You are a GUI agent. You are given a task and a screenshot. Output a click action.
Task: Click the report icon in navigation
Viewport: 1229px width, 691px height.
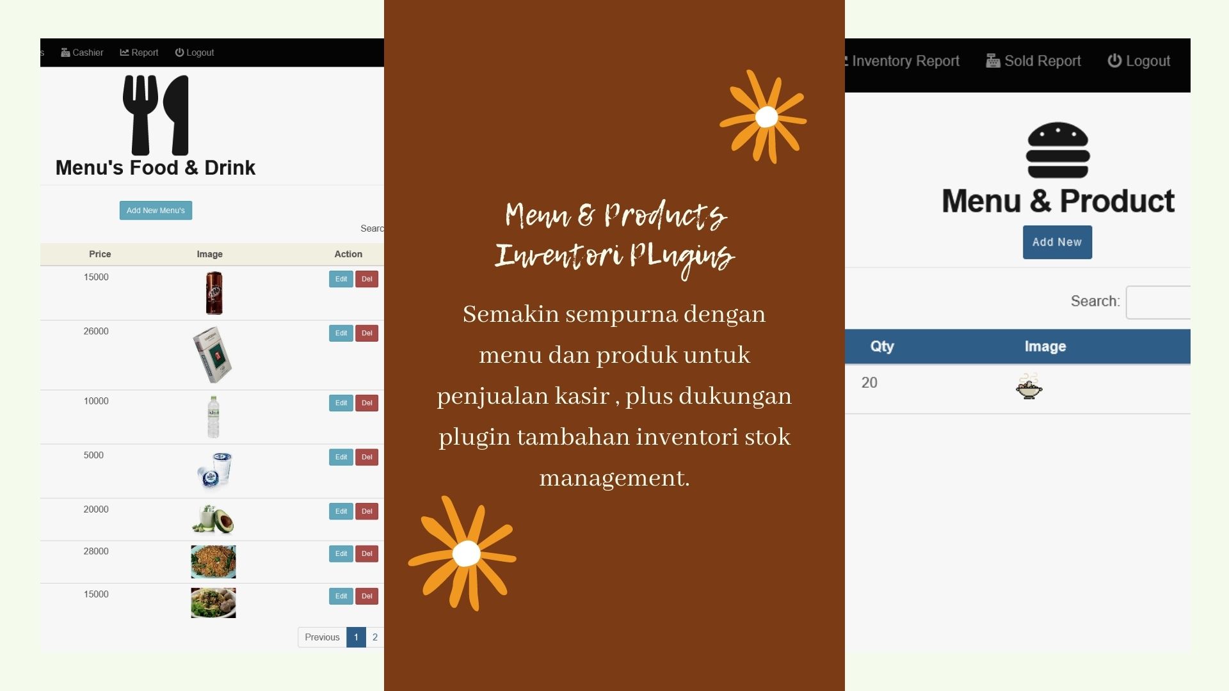(124, 51)
